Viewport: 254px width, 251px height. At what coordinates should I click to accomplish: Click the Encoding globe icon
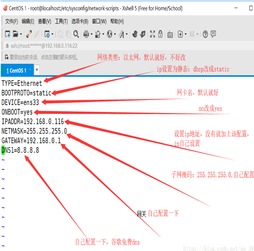pos(110,34)
